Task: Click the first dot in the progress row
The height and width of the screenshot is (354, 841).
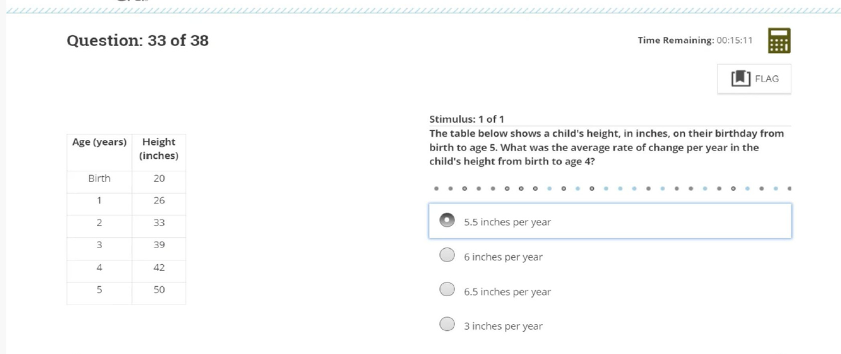Action: [x=436, y=187]
